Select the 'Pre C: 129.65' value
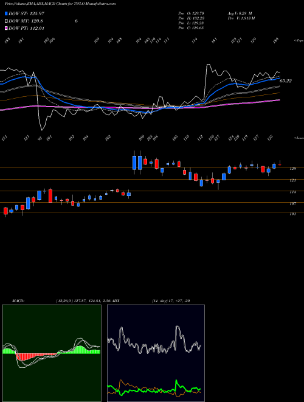 click(x=191, y=28)
